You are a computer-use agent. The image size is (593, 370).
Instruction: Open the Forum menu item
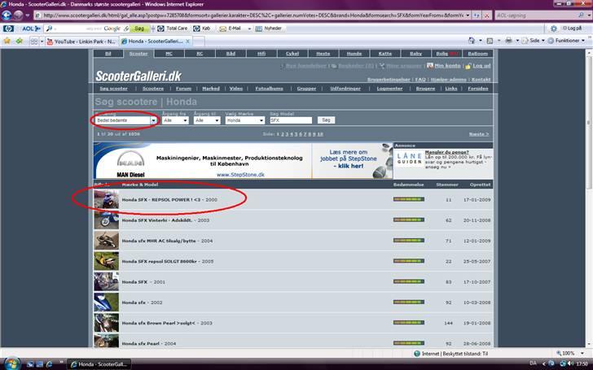click(x=183, y=88)
